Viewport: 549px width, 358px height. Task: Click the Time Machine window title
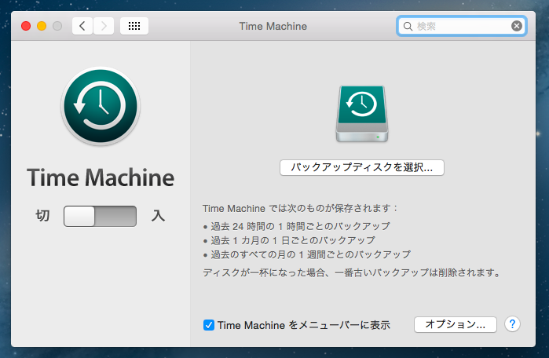click(273, 26)
